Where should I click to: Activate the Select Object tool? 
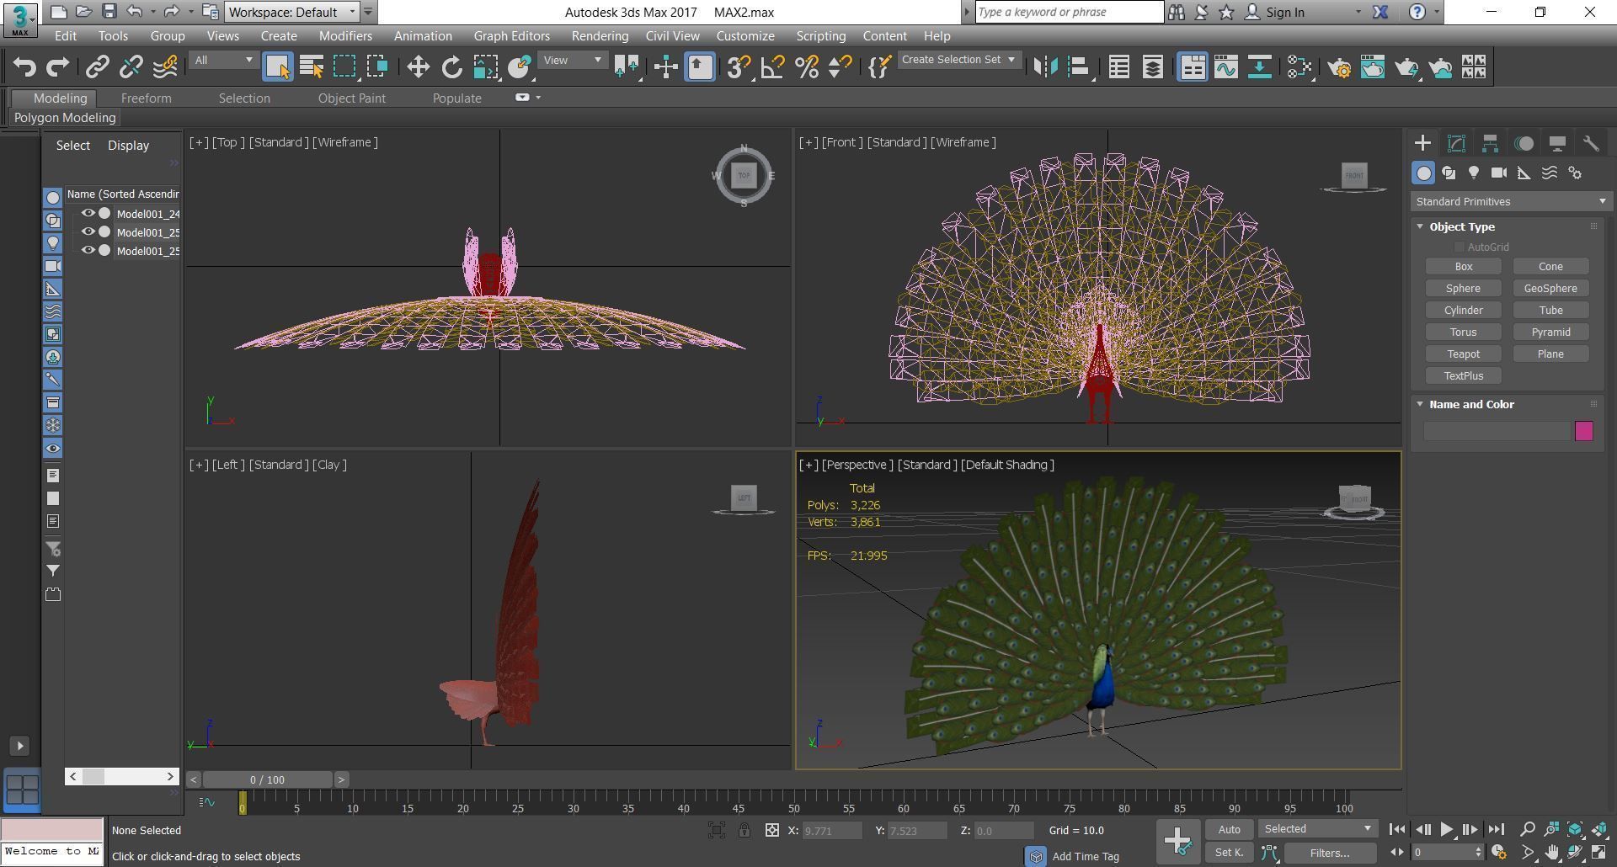277,66
